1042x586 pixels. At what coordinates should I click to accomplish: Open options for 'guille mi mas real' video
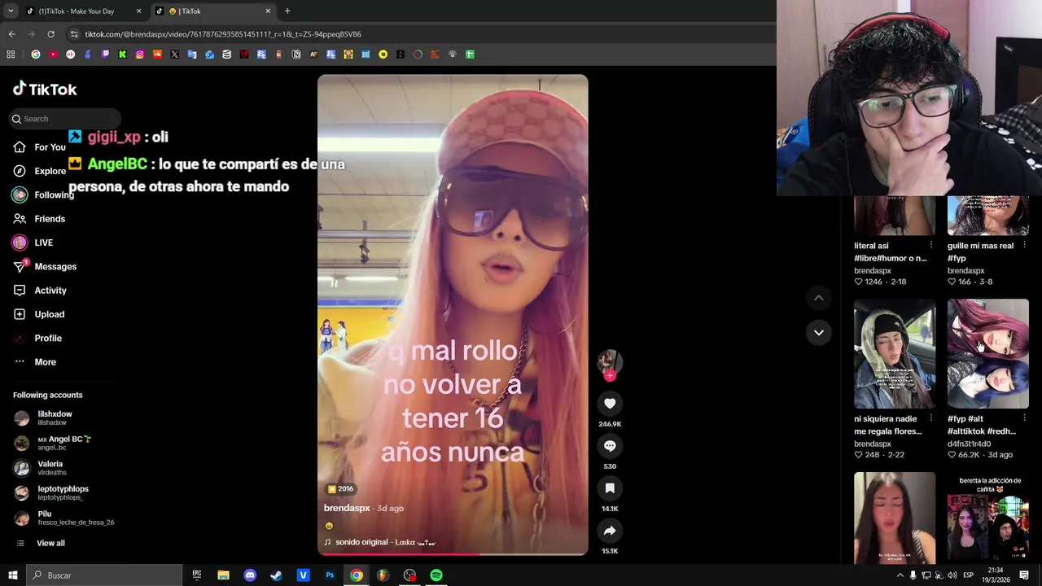point(1024,245)
